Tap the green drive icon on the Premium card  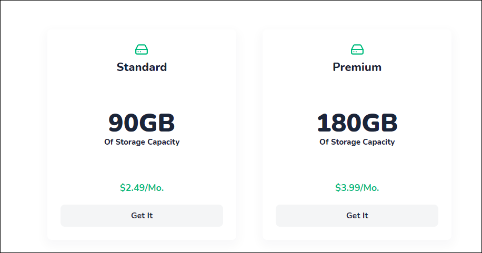click(357, 50)
